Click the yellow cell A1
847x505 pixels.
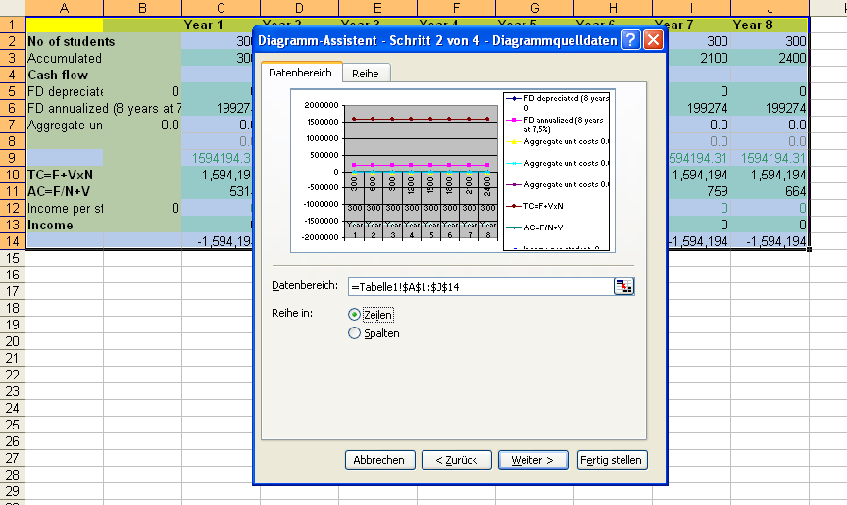tap(65, 25)
